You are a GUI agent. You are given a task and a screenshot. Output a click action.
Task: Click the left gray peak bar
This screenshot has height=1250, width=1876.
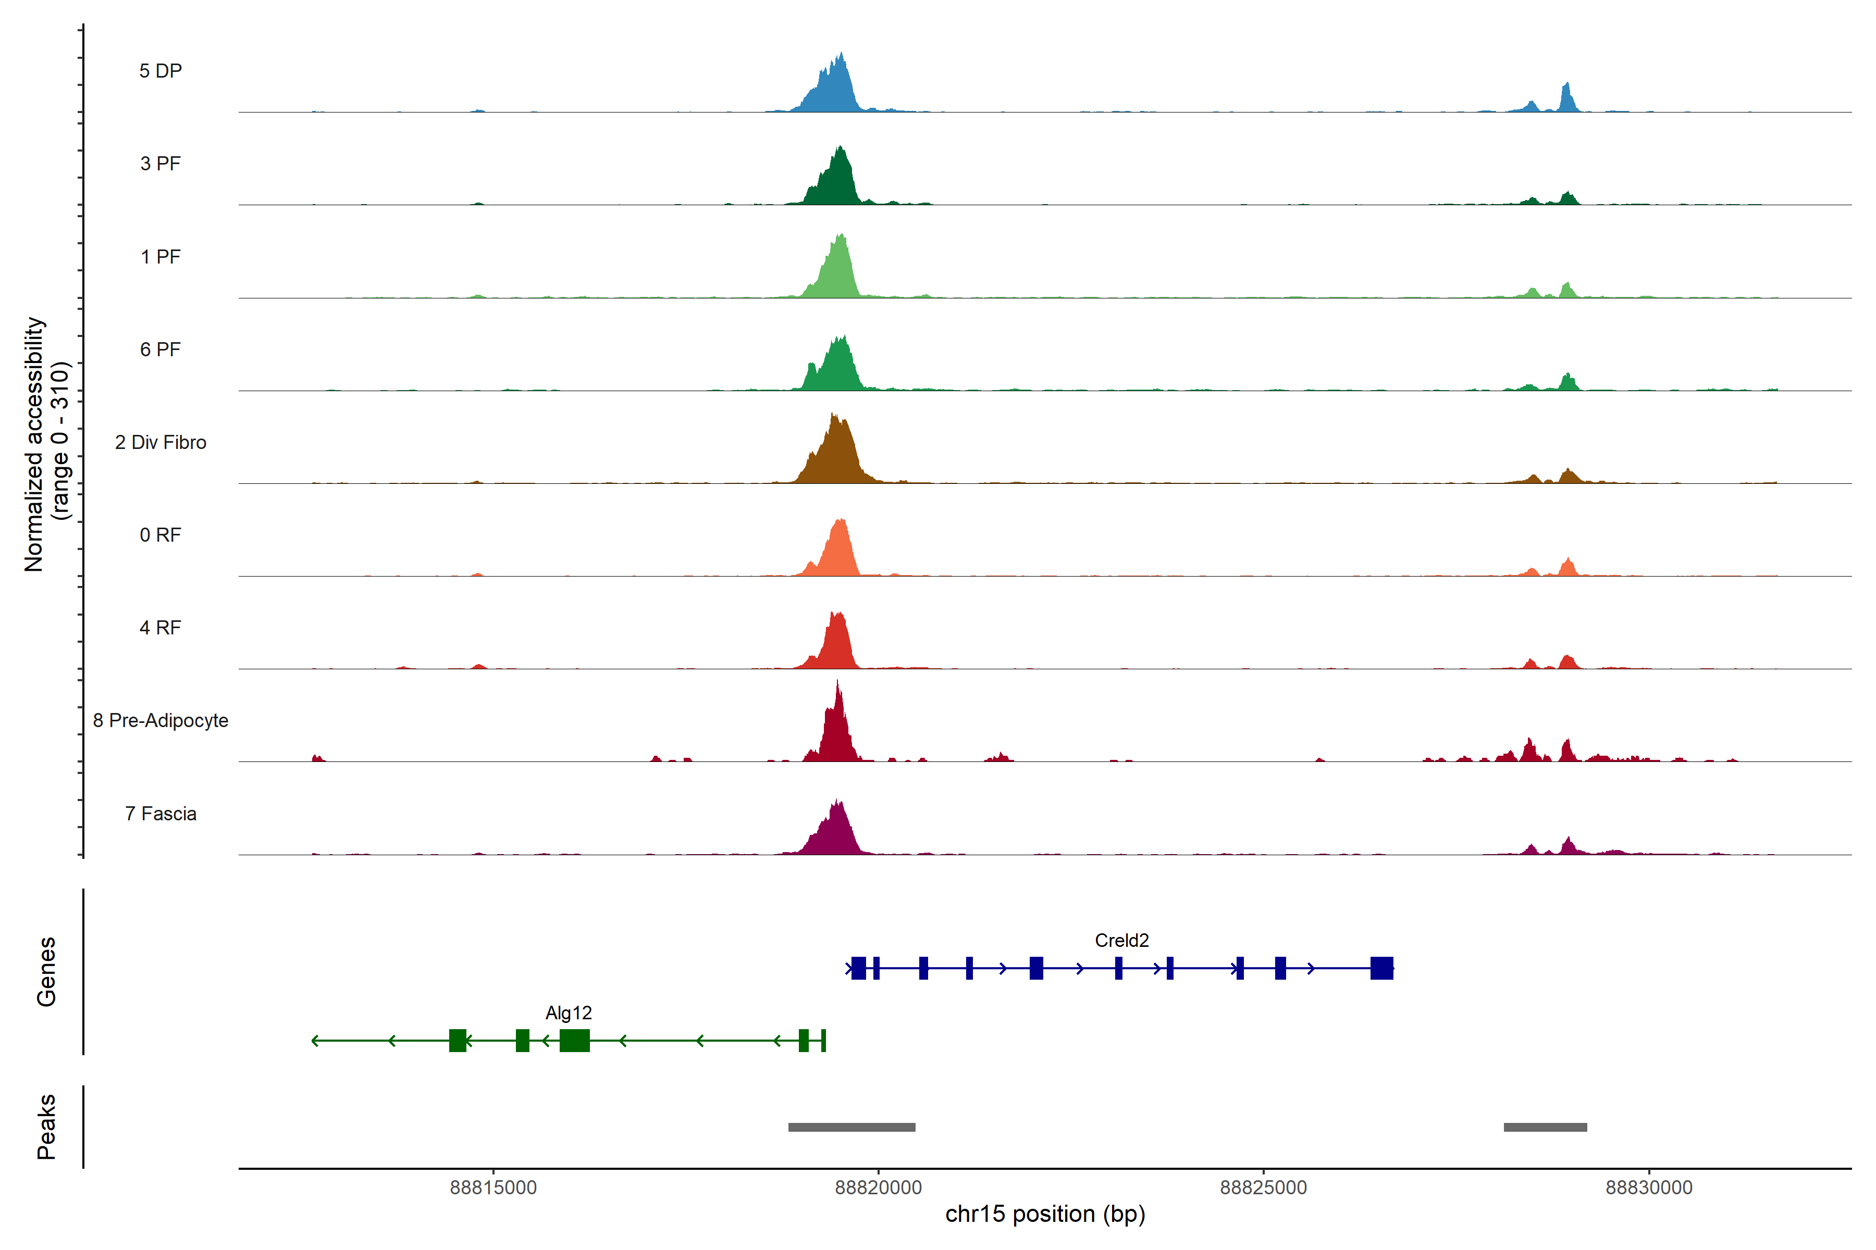coord(851,1127)
